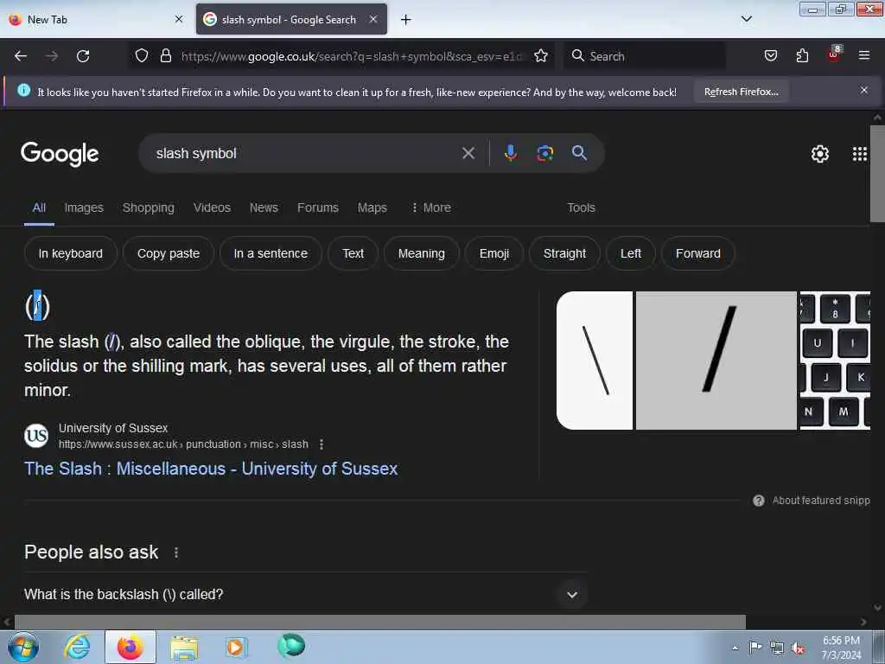Open the Google apps grid
The width and height of the screenshot is (885, 664).
pos(859,154)
